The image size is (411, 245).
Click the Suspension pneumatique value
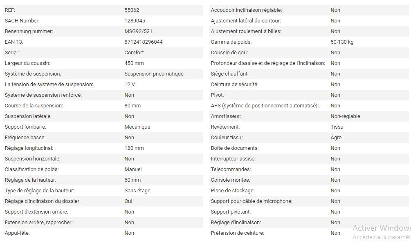pyautogui.click(x=154, y=74)
